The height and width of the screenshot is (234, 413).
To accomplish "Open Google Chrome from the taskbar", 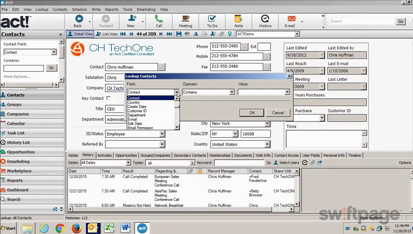I will (60, 228).
